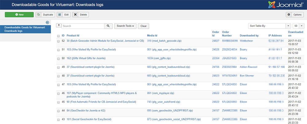307x124 pixels.
Task: Open MyPlayer component product link
Action: [x=102, y=95]
